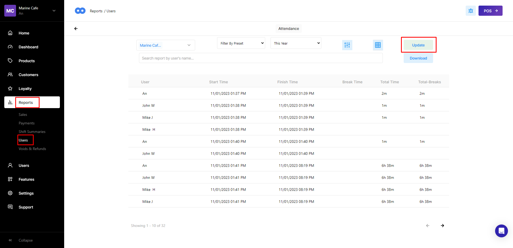Click the bug report icon
Image resolution: width=513 pixels, height=248 pixels.
pos(471,11)
